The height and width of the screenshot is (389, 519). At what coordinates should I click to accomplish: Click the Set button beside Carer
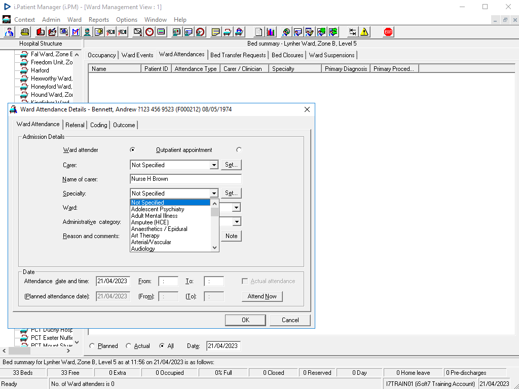tap(231, 165)
